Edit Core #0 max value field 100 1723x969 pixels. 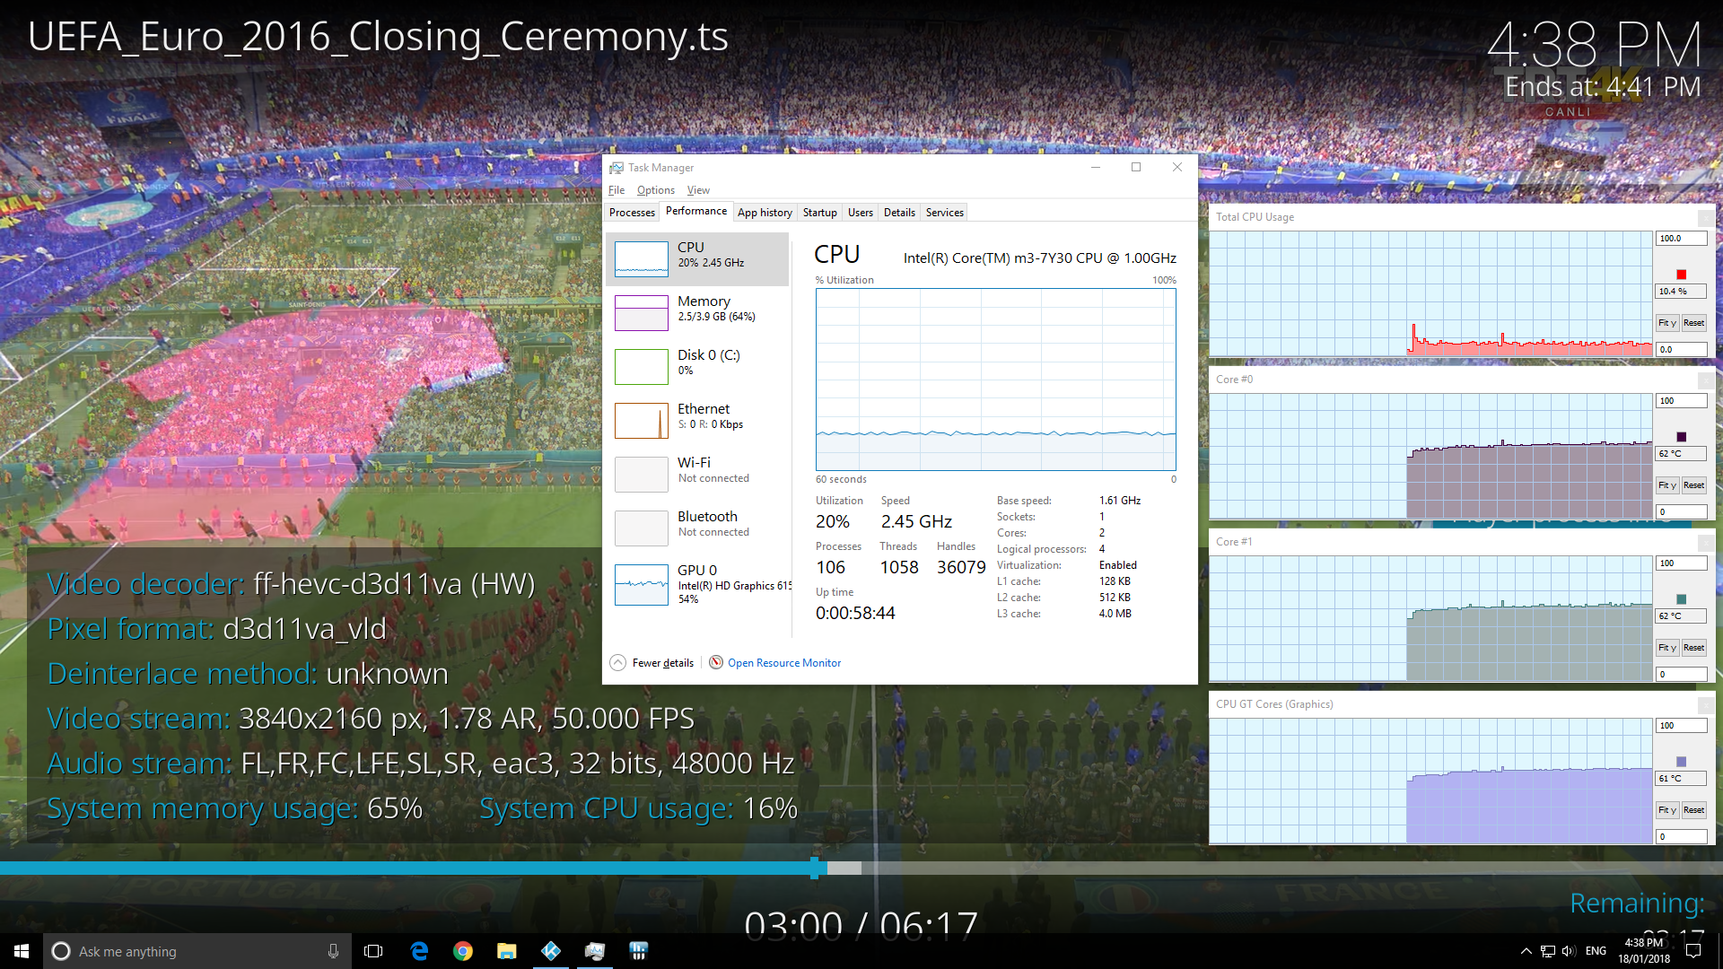coord(1681,401)
